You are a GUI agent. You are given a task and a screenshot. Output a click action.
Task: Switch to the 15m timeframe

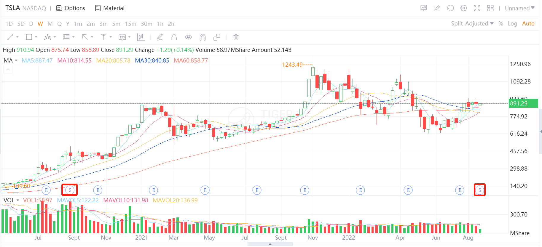tap(130, 24)
